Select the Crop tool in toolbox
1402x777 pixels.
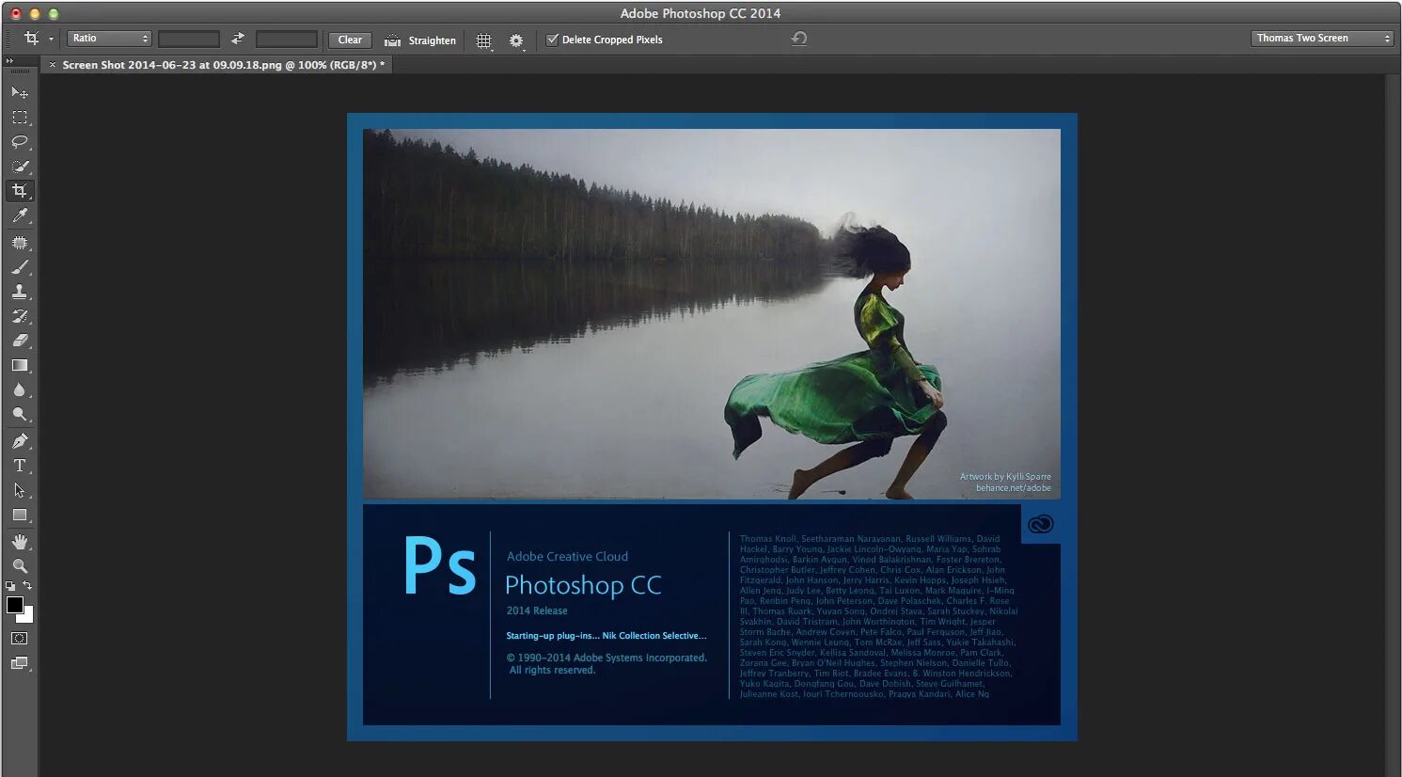pyautogui.click(x=19, y=191)
